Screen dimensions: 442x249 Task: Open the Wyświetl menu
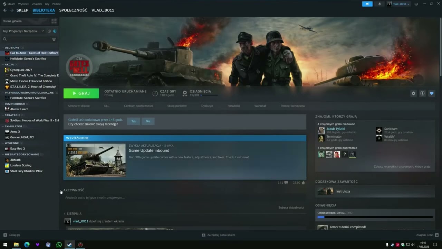coord(24,4)
